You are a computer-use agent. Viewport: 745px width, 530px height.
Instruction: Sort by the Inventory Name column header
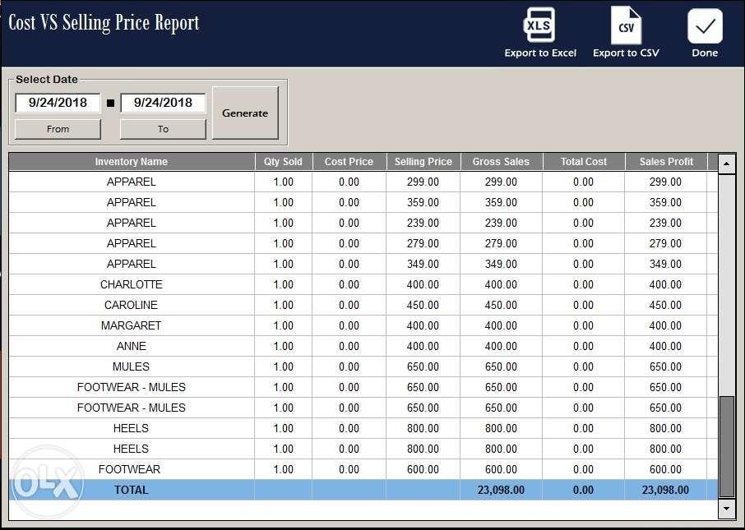click(x=131, y=161)
